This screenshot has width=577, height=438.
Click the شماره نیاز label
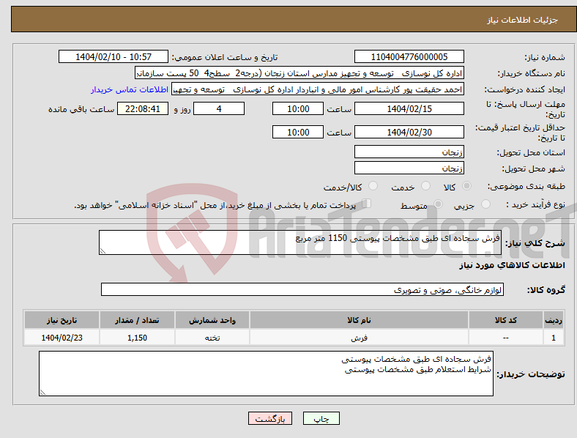pyautogui.click(x=545, y=57)
